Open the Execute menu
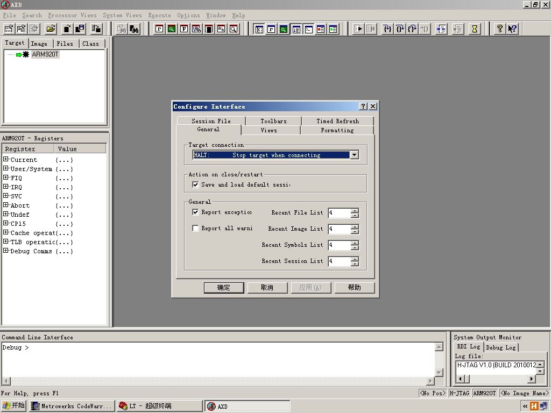Screen dimensions: 551x413 coord(159,15)
